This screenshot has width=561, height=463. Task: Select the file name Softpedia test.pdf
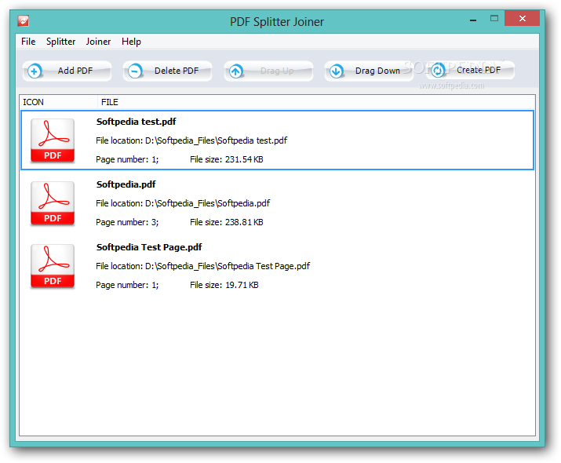136,122
